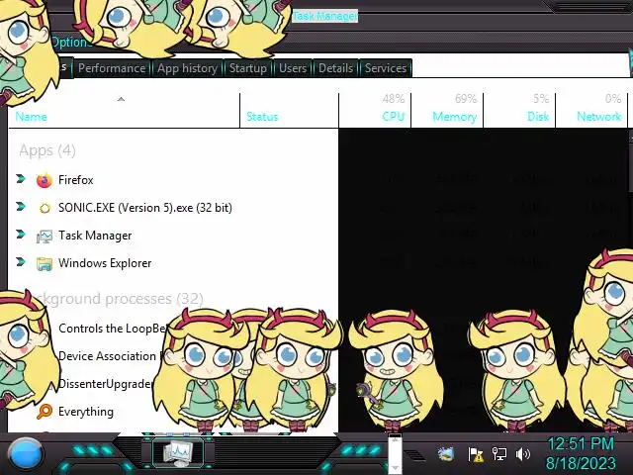The width and height of the screenshot is (633, 475).
Task: Click the 8/18/2023 date on taskbar
Action: point(581,463)
